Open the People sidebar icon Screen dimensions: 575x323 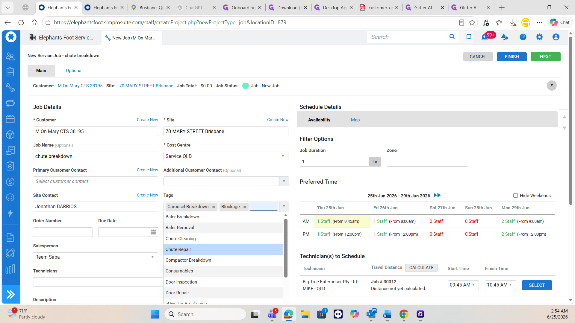(10, 56)
